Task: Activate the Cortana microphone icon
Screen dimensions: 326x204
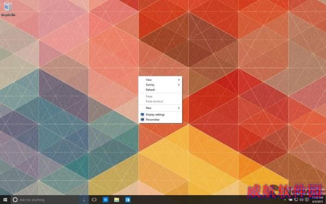Action: pyautogui.click(x=84, y=200)
